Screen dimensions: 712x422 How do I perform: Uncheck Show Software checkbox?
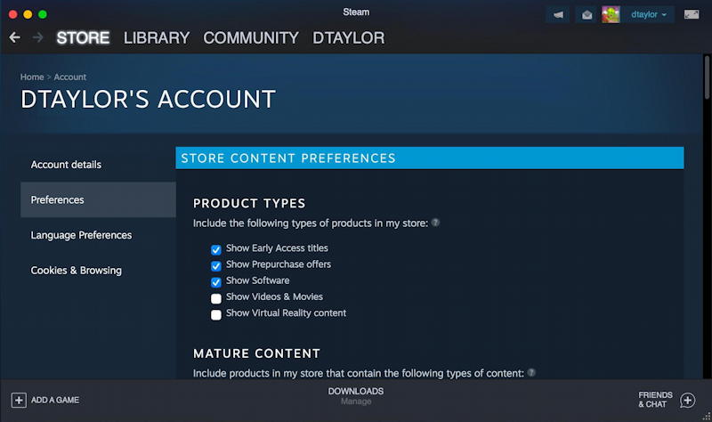pos(216,282)
